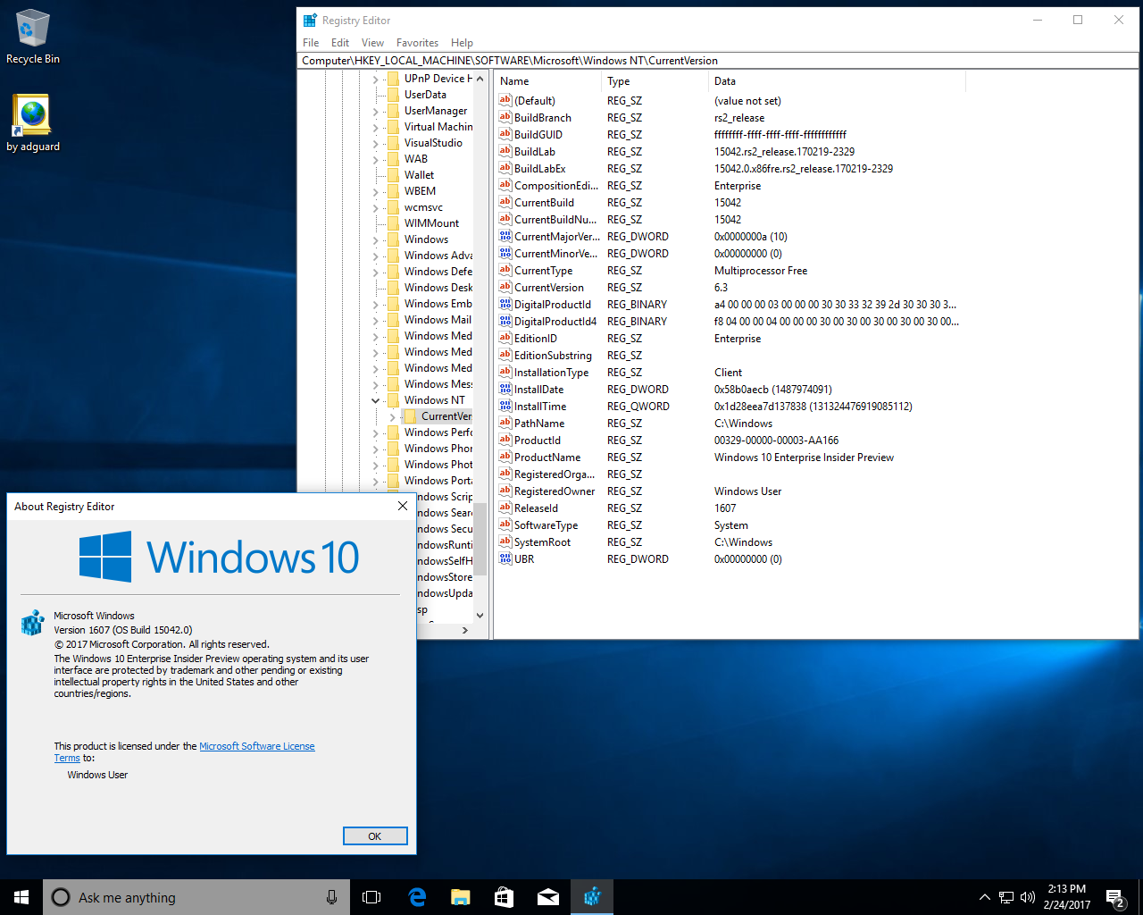The image size is (1143, 915).
Task: Show hidden system tray icons
Action: (984, 897)
